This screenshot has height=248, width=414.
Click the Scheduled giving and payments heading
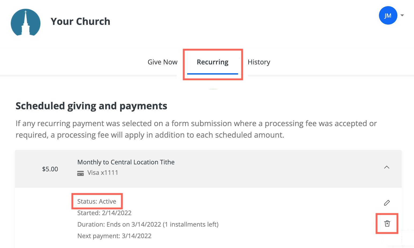pyautogui.click(x=91, y=106)
